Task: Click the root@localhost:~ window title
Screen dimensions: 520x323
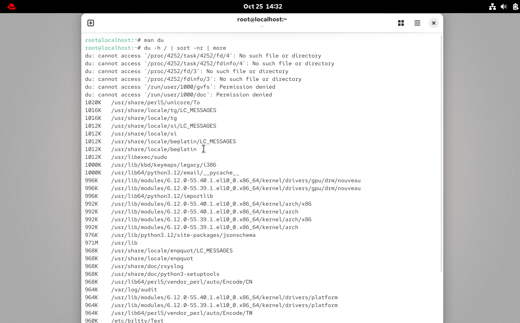Action: pyautogui.click(x=262, y=19)
